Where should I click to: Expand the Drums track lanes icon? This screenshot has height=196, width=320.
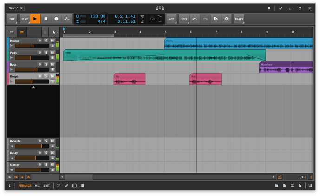(x=52, y=46)
